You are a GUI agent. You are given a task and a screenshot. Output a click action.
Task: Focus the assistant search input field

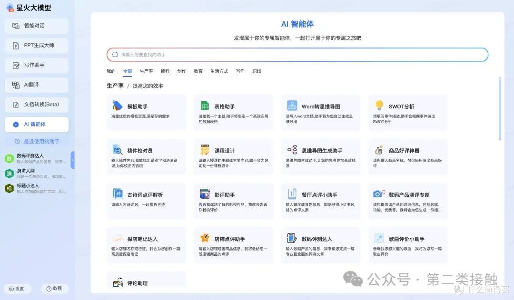click(x=297, y=55)
